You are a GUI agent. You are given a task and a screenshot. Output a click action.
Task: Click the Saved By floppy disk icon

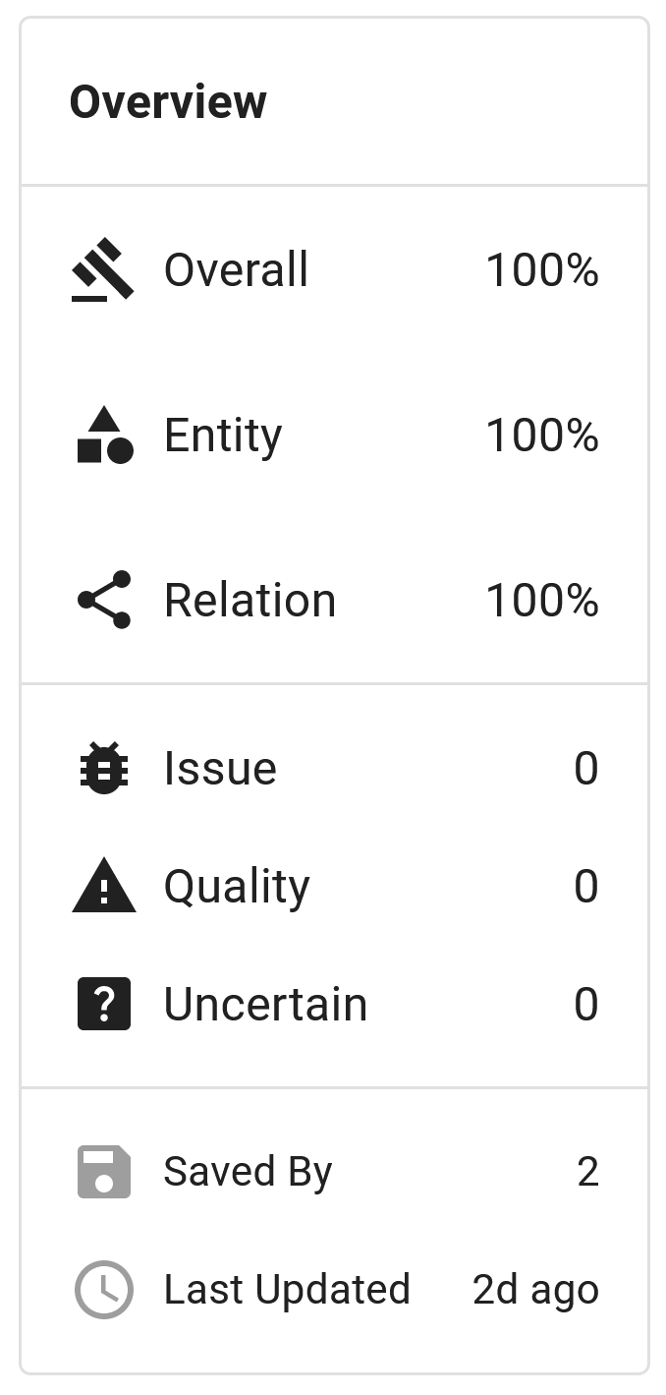pyautogui.click(x=102, y=1170)
